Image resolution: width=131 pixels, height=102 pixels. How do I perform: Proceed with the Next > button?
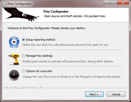[94, 94]
